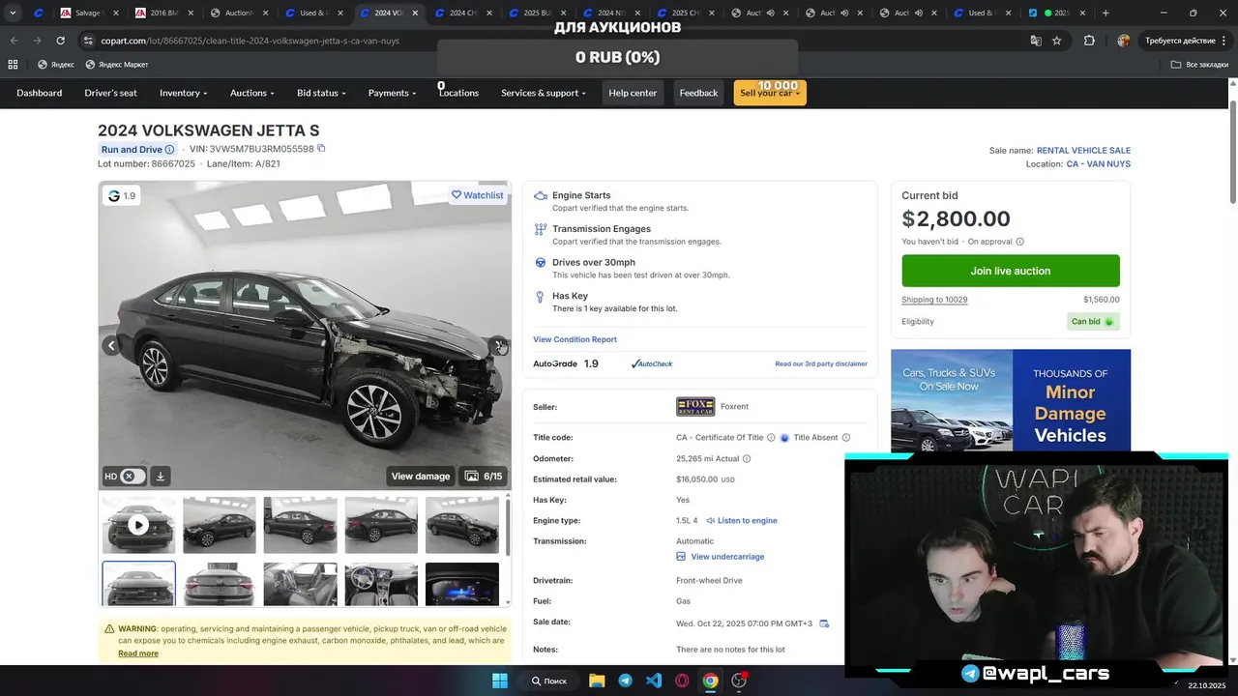
Task: Open Locations nav item
Action: click(x=458, y=93)
